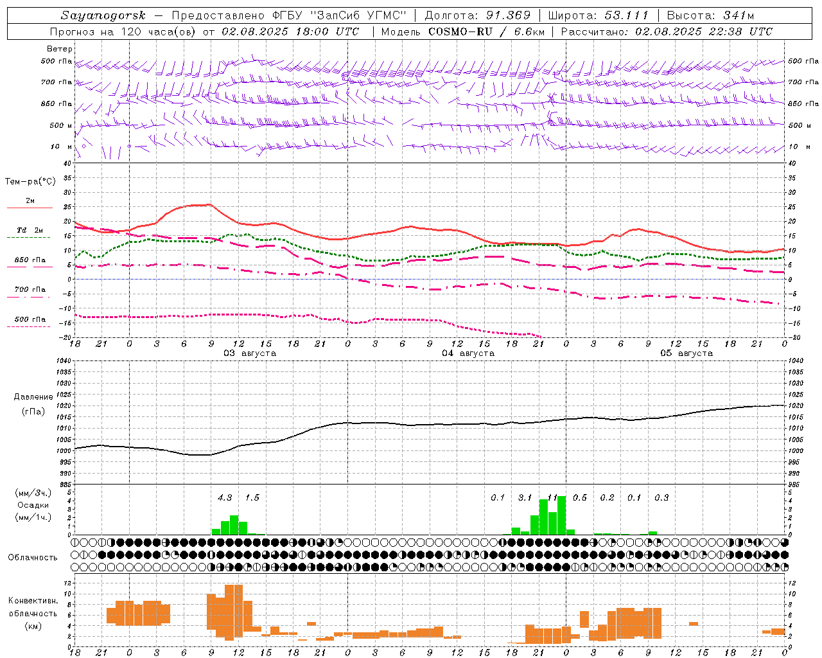Click the "Рассчитано: 02.08.2025 22:38 UTC" timestamp
Screen dimensions: 822x658
(667, 31)
